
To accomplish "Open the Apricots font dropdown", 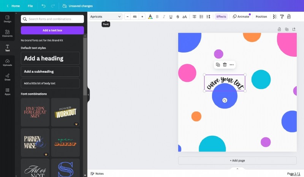I will pyautogui.click(x=106, y=17).
